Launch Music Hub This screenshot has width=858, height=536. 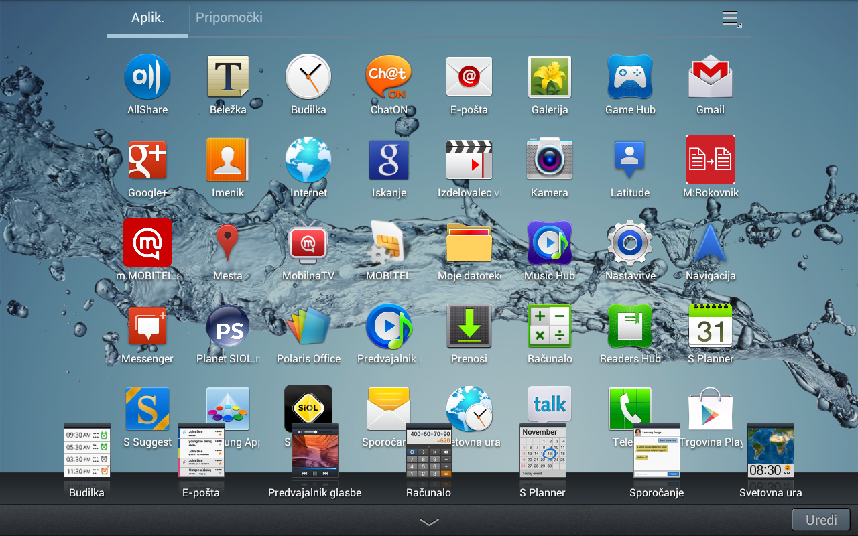pyautogui.click(x=550, y=243)
